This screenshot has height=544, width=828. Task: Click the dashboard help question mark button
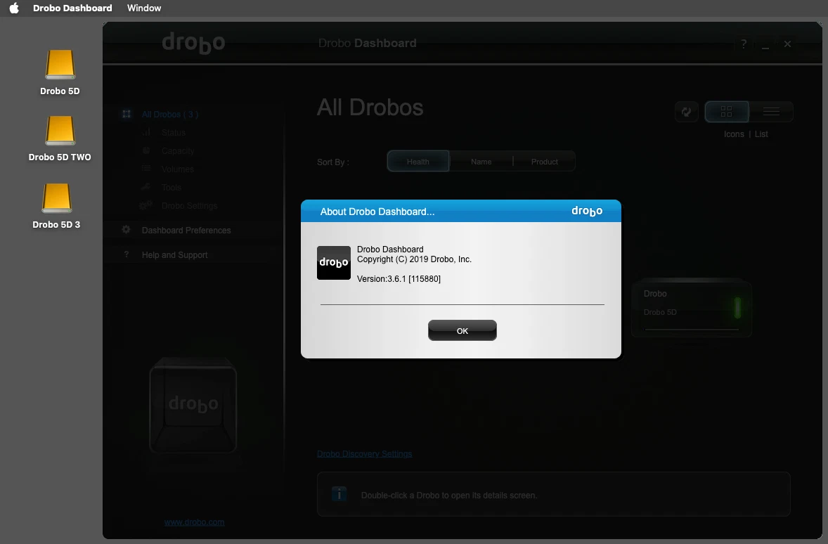pos(744,44)
